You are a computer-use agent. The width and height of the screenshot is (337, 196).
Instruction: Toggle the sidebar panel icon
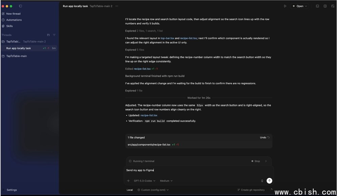[x=21, y=6]
